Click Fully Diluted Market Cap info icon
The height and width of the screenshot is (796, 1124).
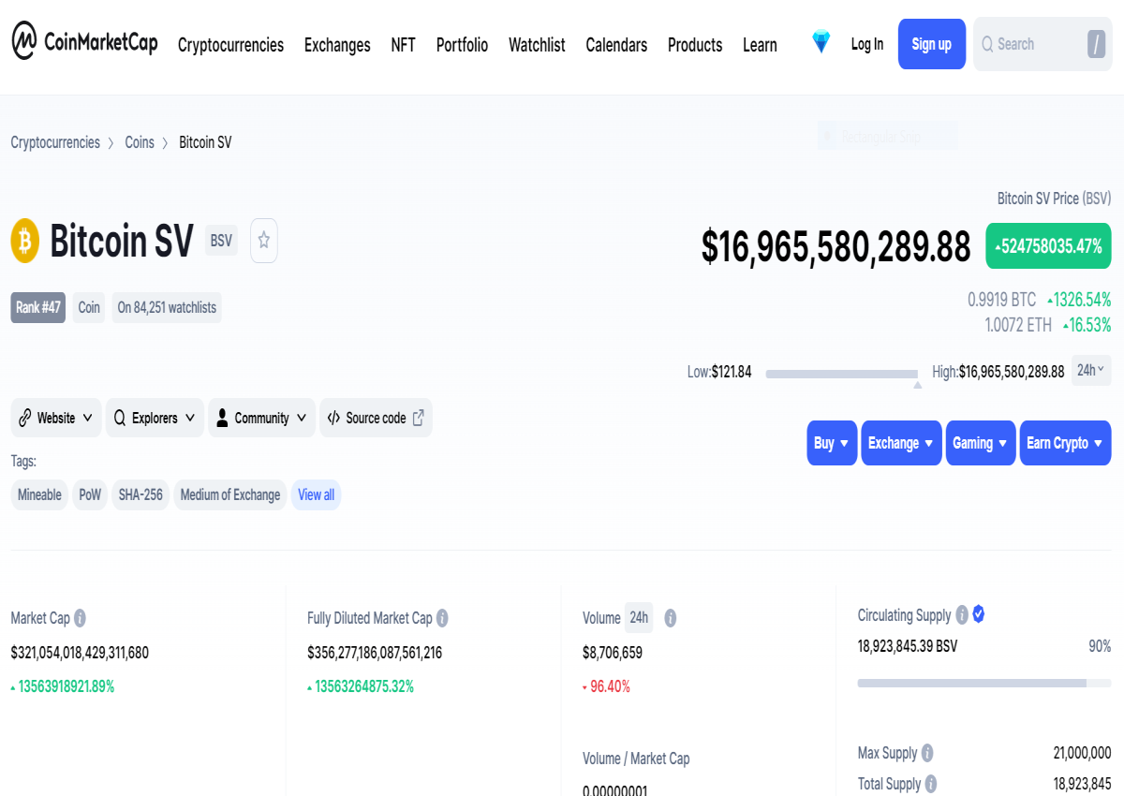[442, 618]
